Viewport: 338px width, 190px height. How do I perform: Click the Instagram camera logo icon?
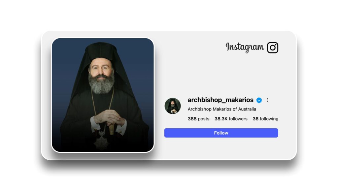point(272,47)
